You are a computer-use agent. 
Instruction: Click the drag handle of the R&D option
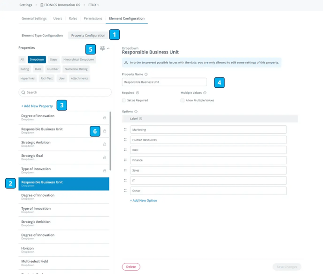[x=125, y=150]
